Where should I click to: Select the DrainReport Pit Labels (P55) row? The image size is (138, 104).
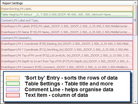pos(67,26)
